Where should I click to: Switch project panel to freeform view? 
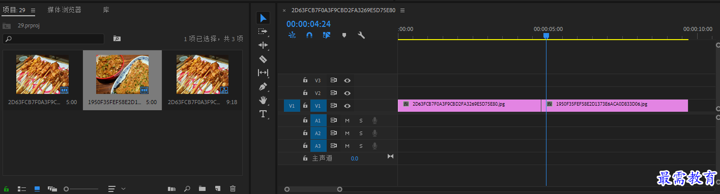52,188
